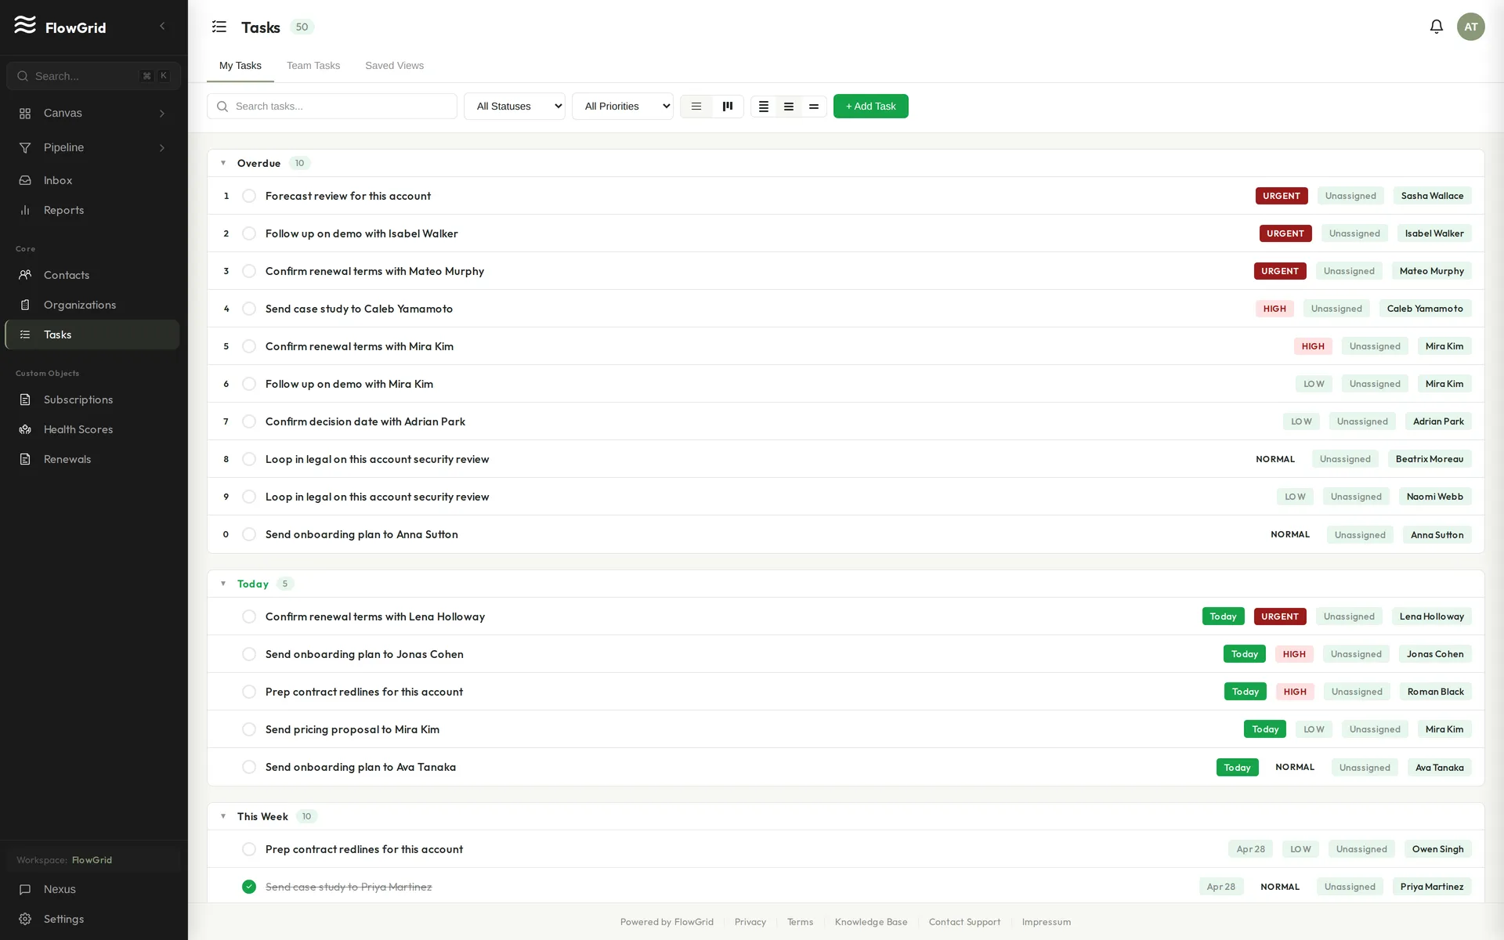
Task: Collapse the Overdue group
Action: coord(223,163)
